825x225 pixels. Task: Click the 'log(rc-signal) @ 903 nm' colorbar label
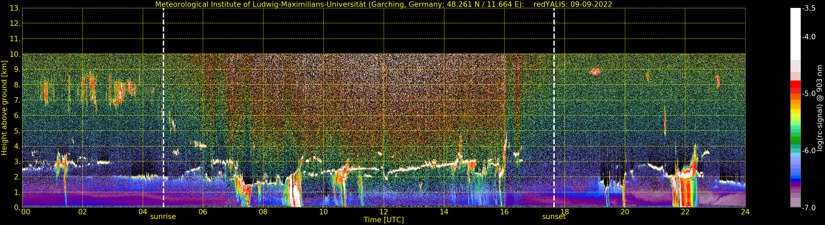coord(820,108)
